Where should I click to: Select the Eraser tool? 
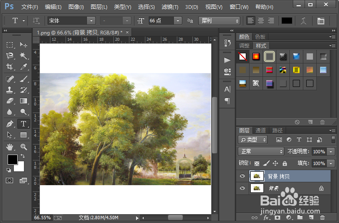pos(10,101)
